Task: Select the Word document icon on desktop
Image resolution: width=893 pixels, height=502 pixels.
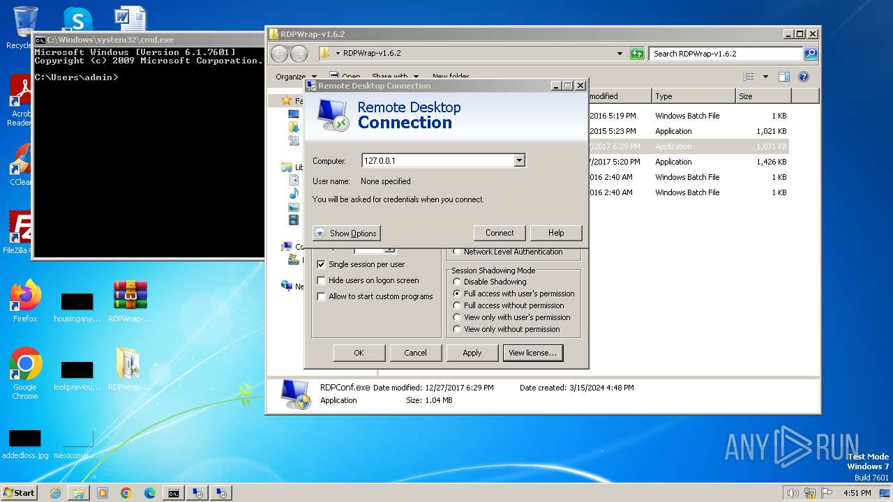Action: coord(130,20)
